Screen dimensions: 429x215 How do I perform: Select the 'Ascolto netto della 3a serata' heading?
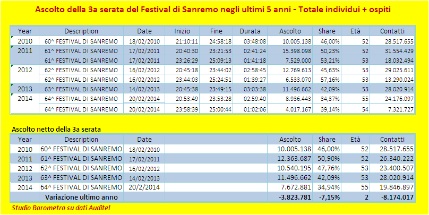point(56,130)
